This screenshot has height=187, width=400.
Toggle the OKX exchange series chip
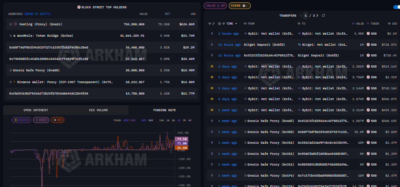click(x=57, y=120)
